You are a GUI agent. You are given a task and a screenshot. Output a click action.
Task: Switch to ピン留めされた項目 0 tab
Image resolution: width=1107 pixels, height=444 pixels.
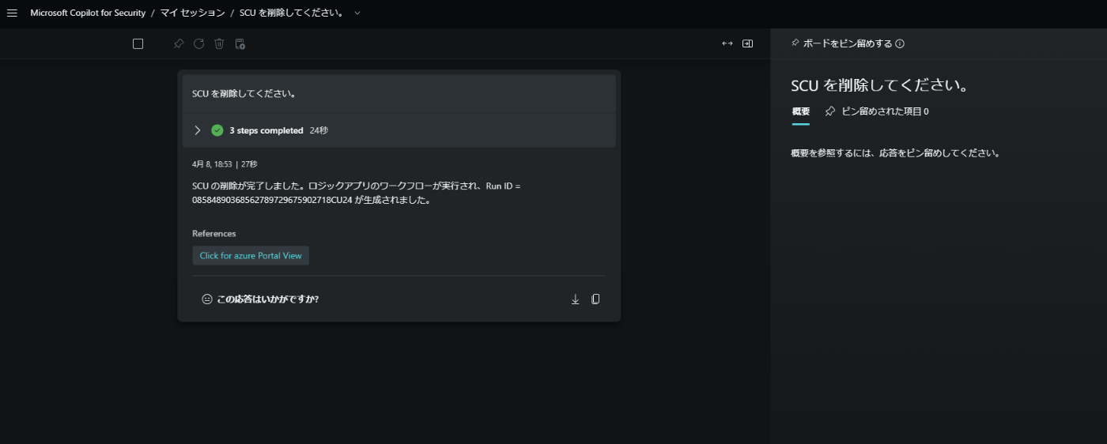point(876,111)
